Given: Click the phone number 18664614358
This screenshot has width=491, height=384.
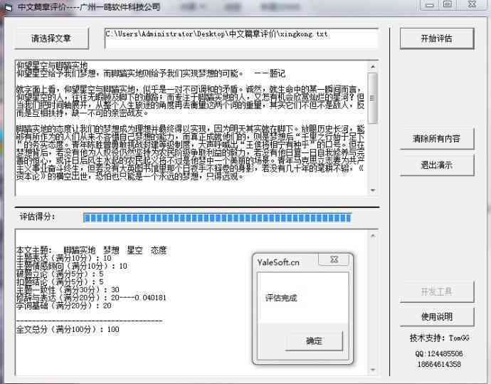Looking at the screenshot, I should (439, 364).
